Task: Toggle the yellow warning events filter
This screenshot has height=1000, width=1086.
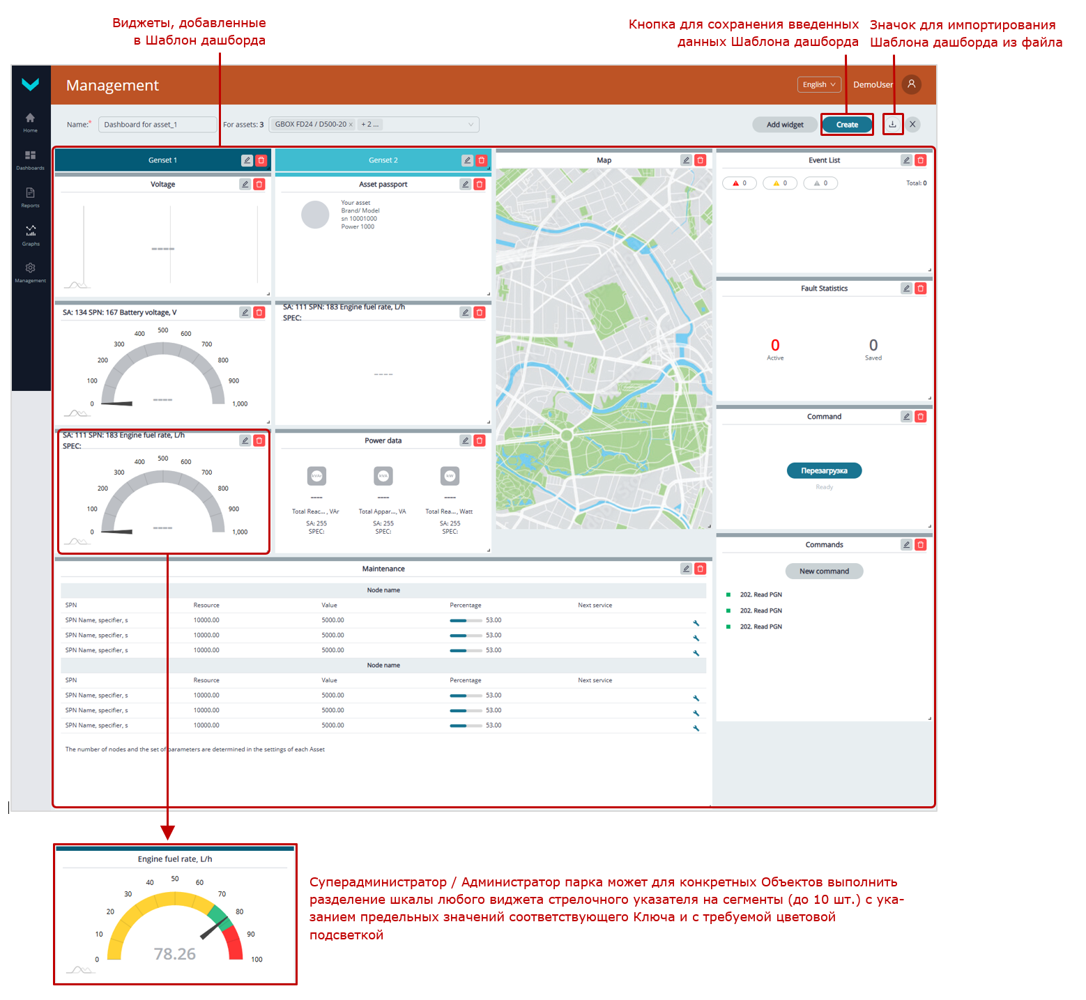Action: tap(780, 183)
